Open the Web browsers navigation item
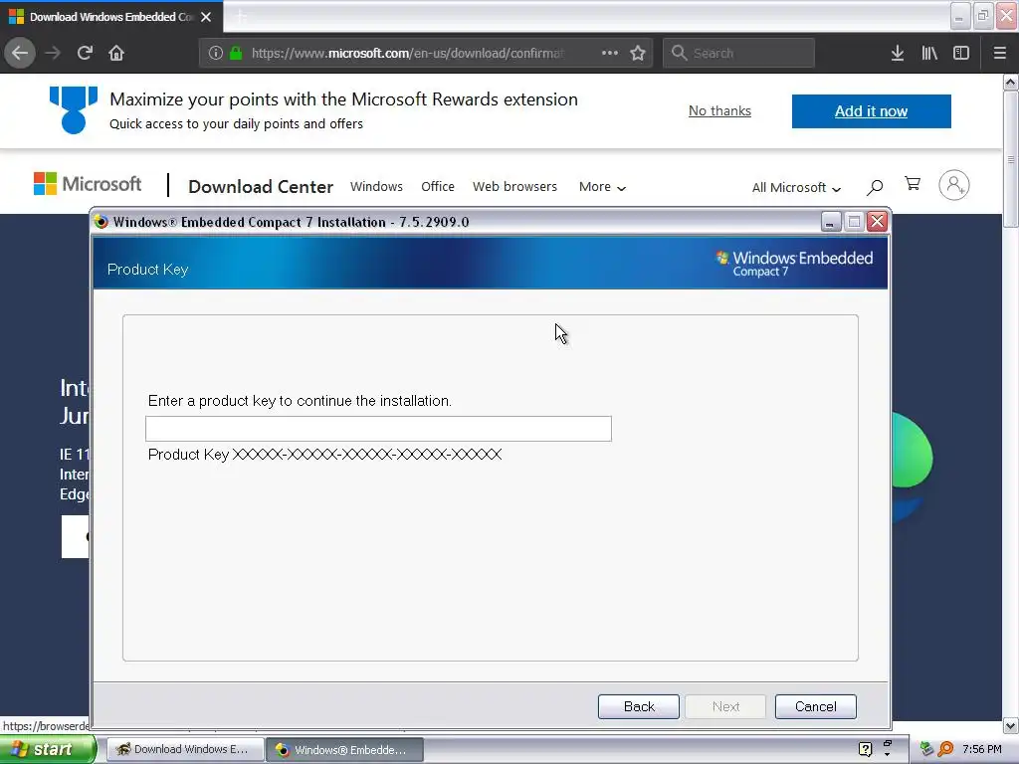Image resolution: width=1019 pixels, height=764 pixels. [x=514, y=186]
